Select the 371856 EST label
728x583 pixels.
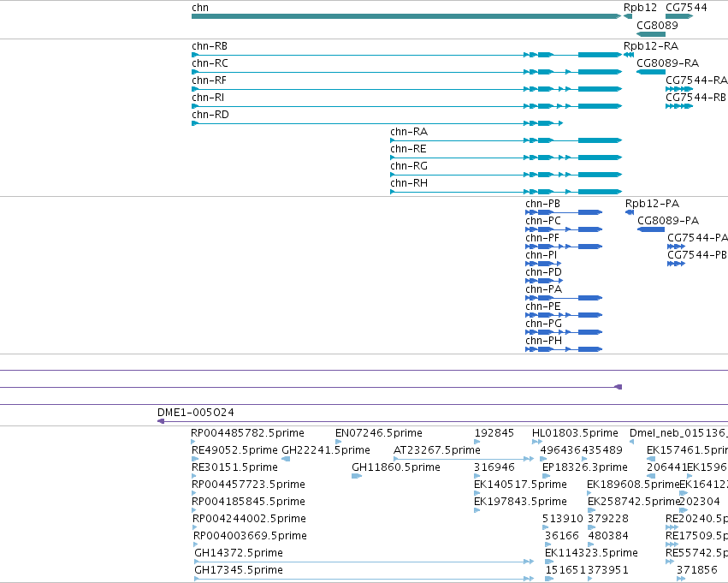click(697, 570)
